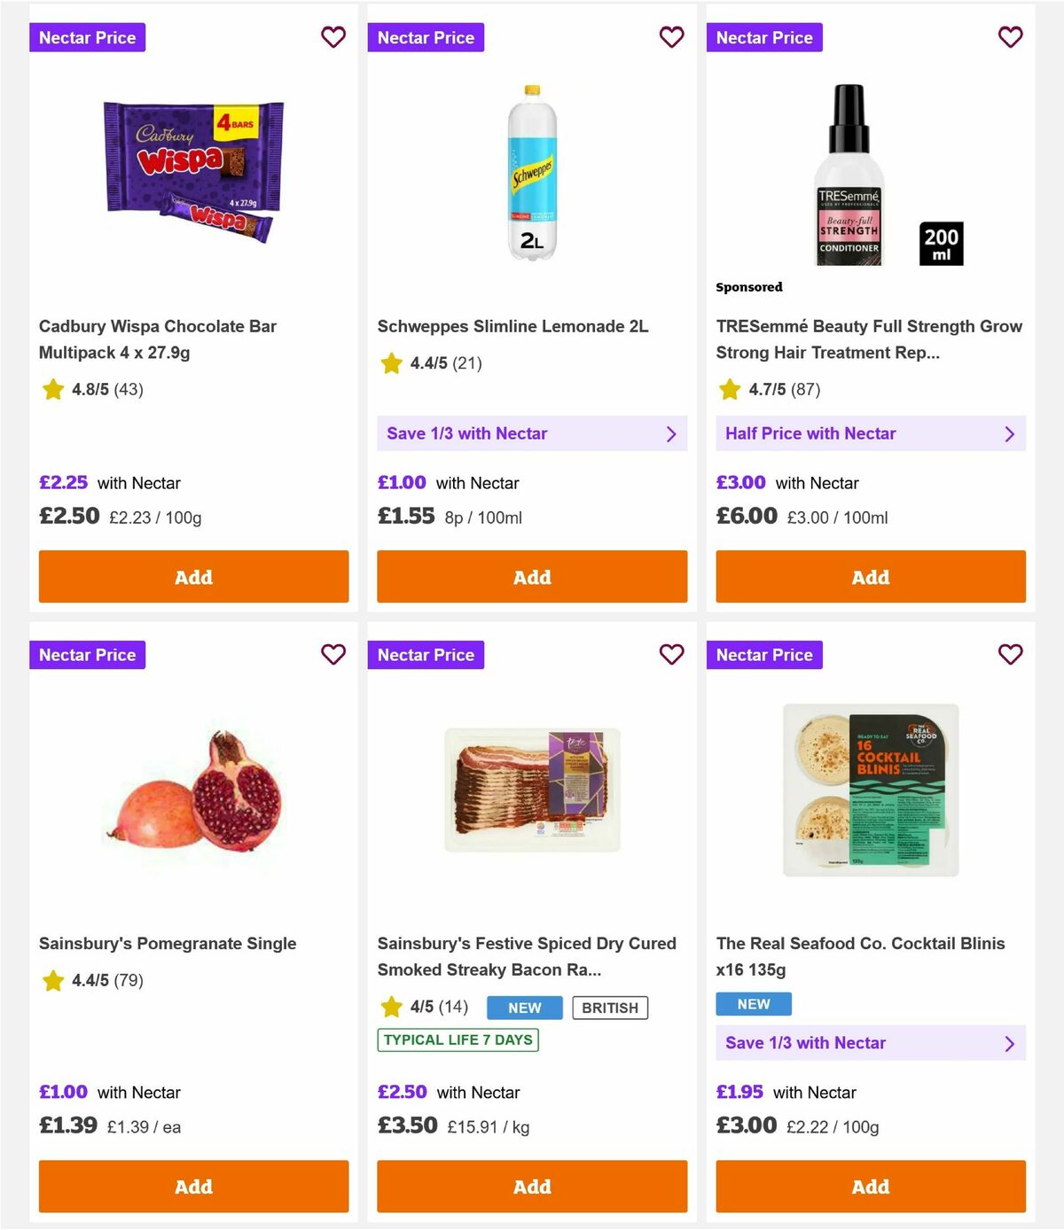Favourite the Cocktail Blinis using the heart icon

1010,655
